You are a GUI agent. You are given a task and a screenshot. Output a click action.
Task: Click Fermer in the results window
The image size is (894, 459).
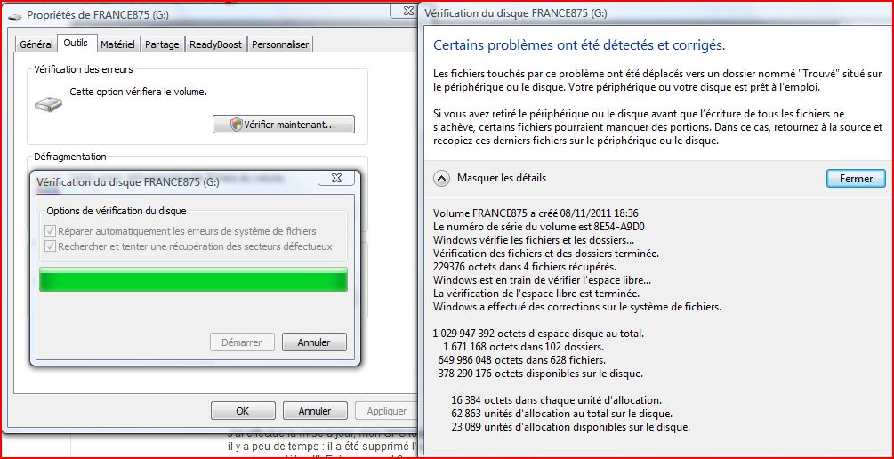click(856, 179)
